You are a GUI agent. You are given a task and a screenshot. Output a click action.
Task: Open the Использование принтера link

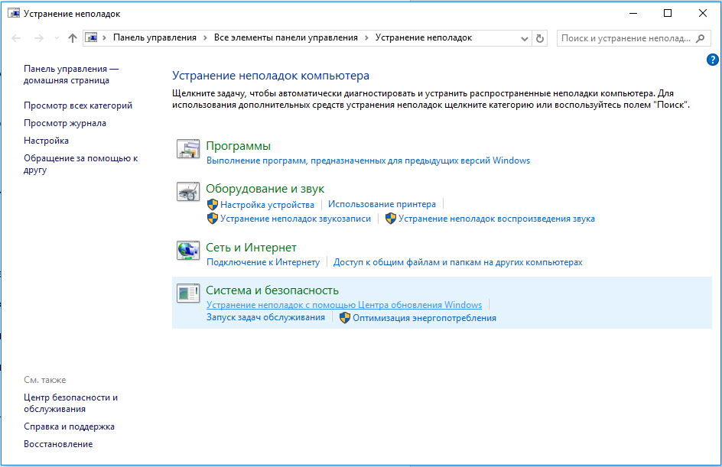click(x=382, y=204)
